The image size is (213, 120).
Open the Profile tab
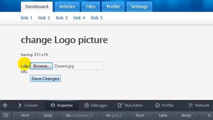[x=113, y=7]
